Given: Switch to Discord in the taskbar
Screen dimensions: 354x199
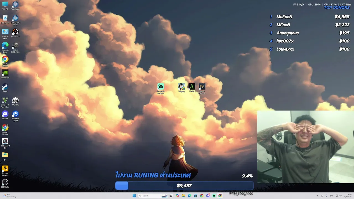Looking at the screenshot, I should [x=208, y=196].
